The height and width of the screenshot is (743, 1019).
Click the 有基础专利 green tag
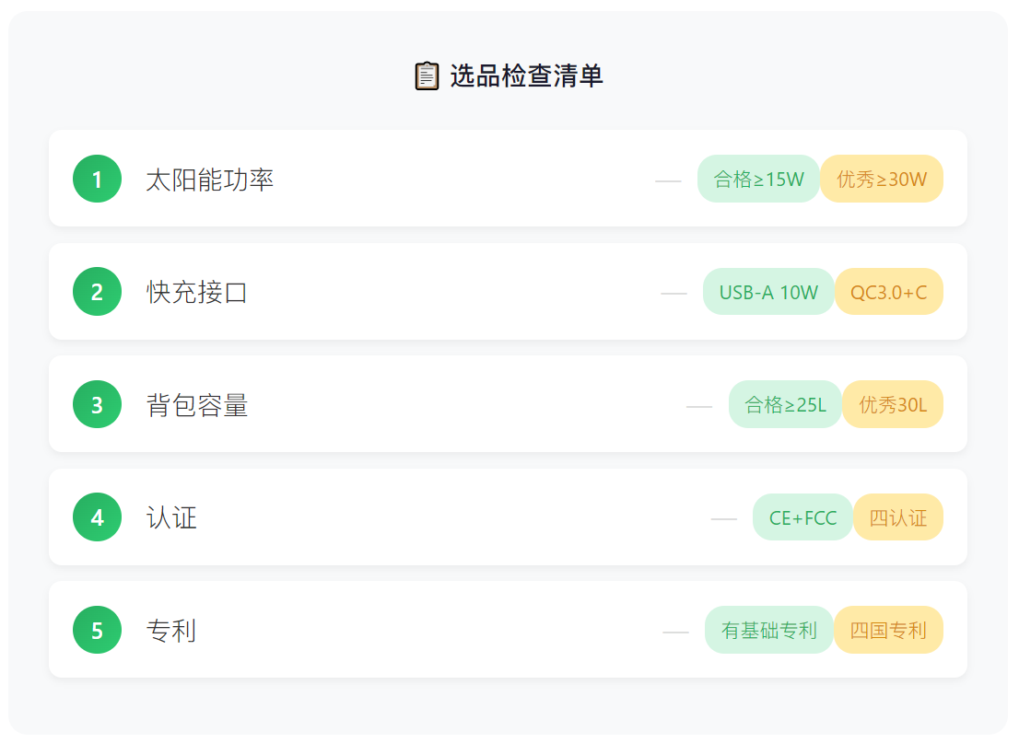click(x=768, y=630)
